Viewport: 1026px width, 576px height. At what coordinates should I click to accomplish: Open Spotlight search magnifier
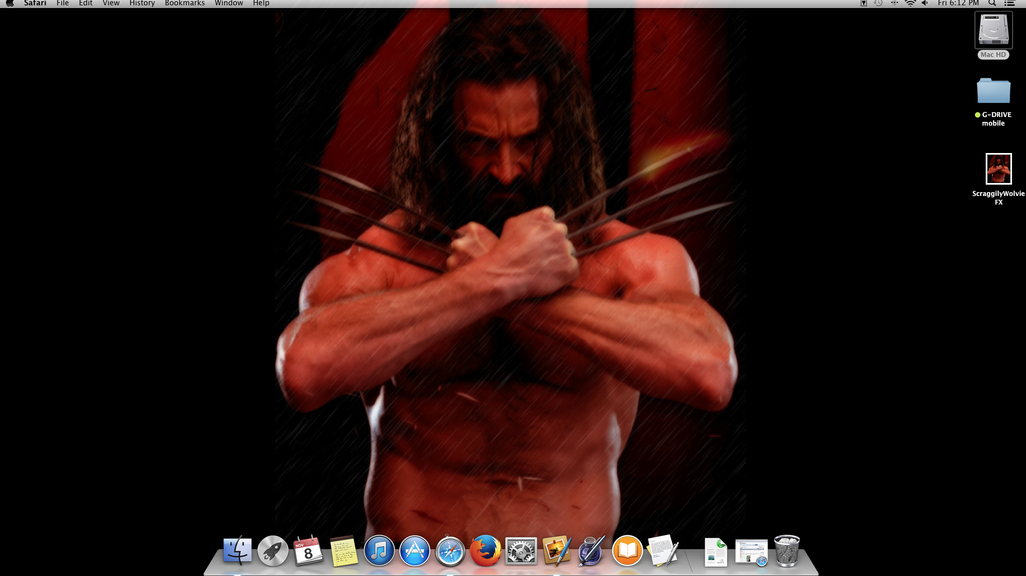click(992, 3)
